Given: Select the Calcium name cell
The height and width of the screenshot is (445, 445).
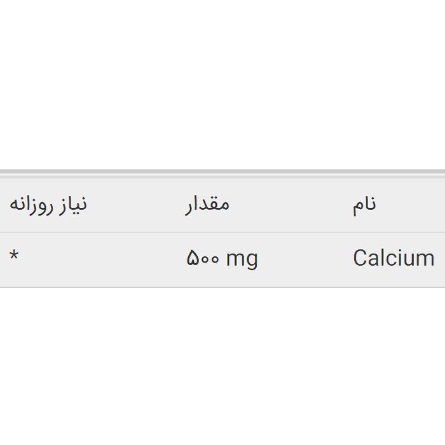Looking at the screenshot, I should coord(394,259).
